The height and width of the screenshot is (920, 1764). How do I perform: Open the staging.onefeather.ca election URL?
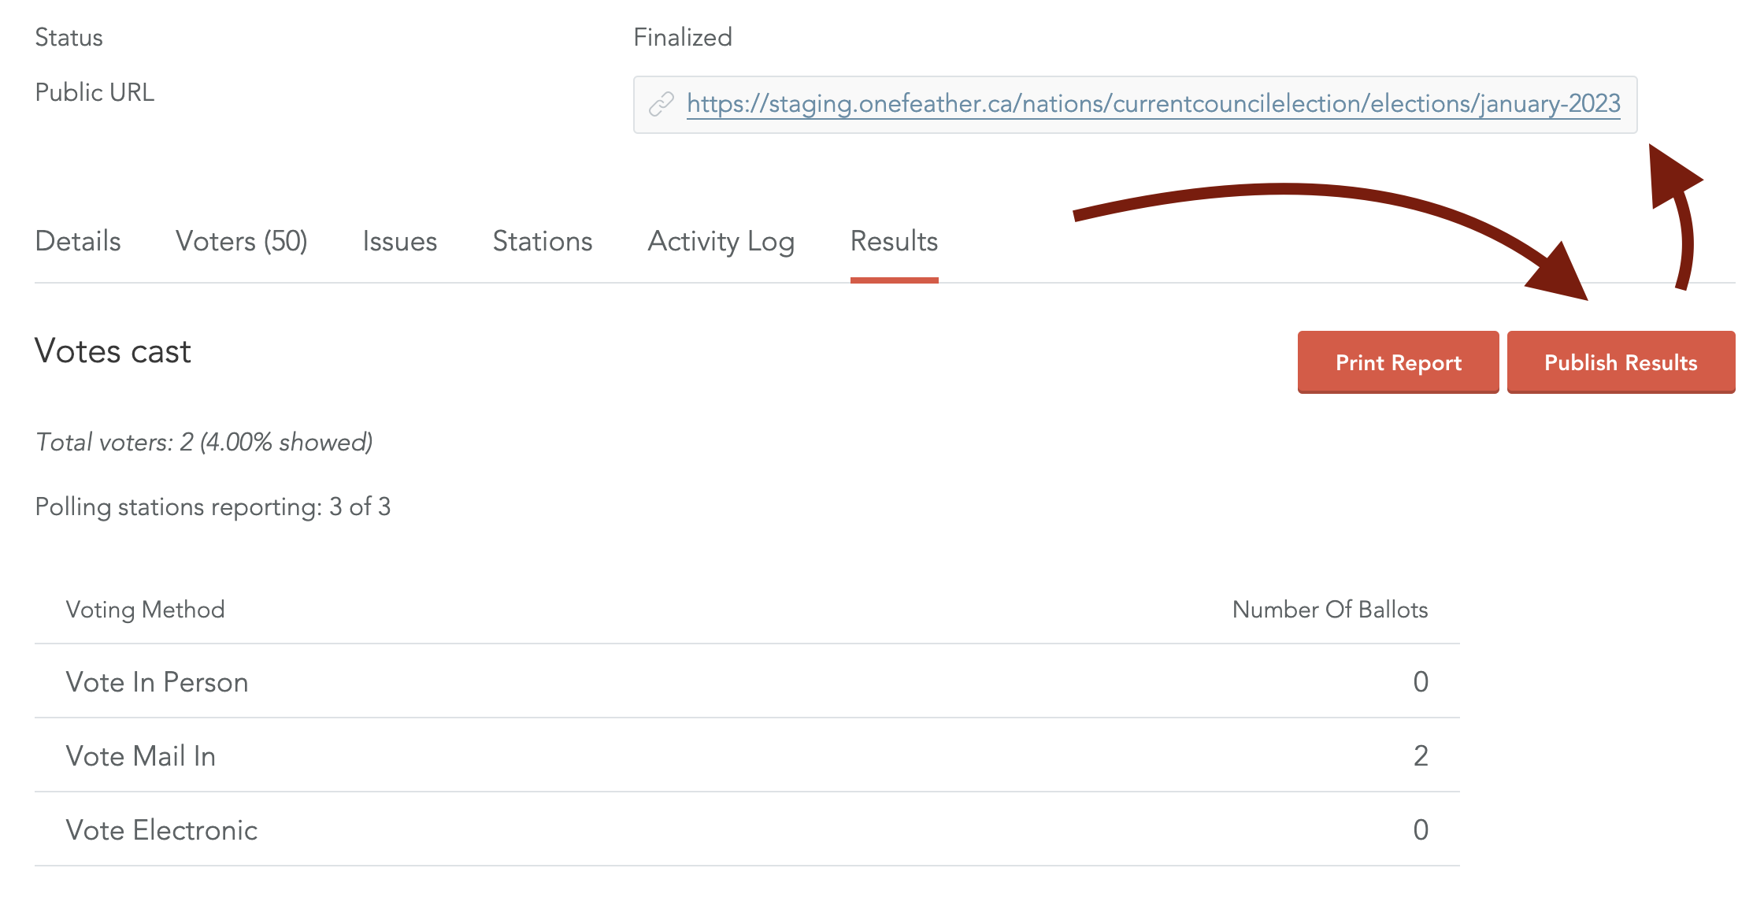click(1154, 104)
